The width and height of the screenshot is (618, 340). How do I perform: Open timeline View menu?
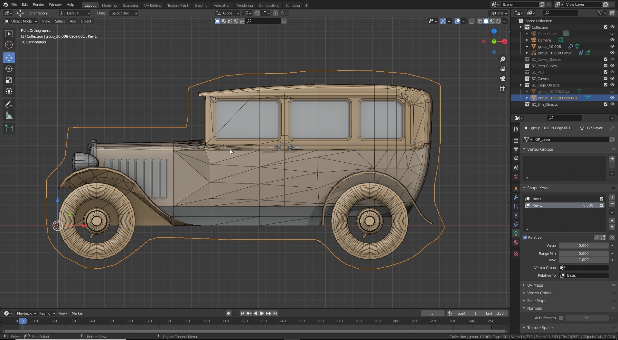[x=63, y=313]
